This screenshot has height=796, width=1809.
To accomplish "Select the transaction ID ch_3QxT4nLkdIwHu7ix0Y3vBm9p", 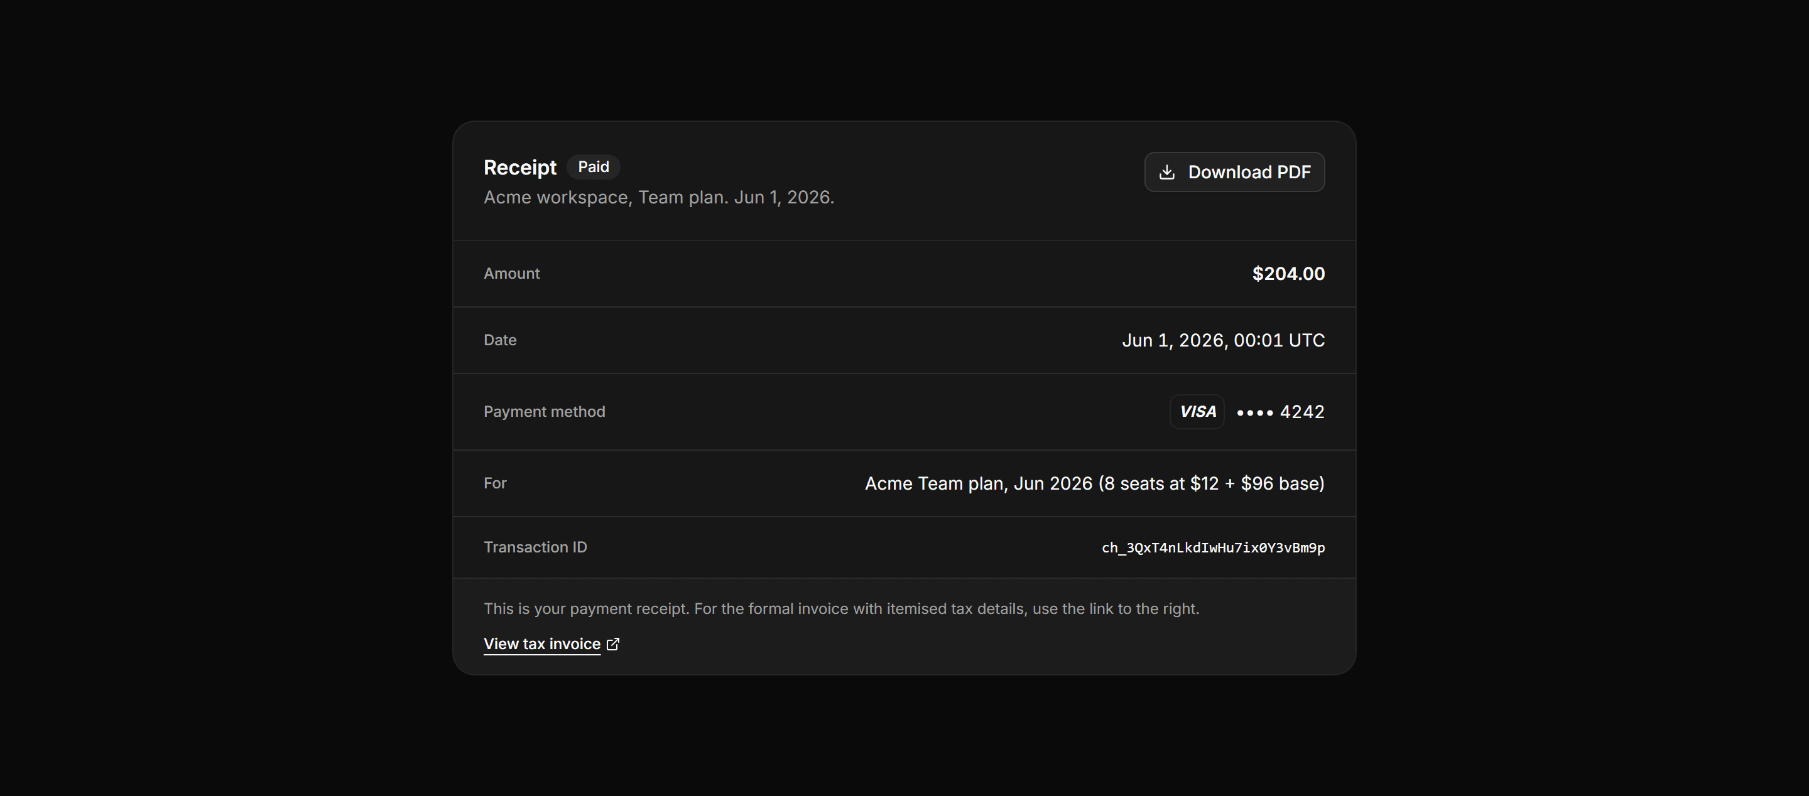I will click(x=1213, y=547).
